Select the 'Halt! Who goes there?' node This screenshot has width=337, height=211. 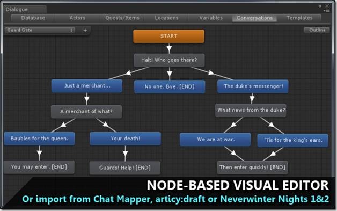click(169, 60)
